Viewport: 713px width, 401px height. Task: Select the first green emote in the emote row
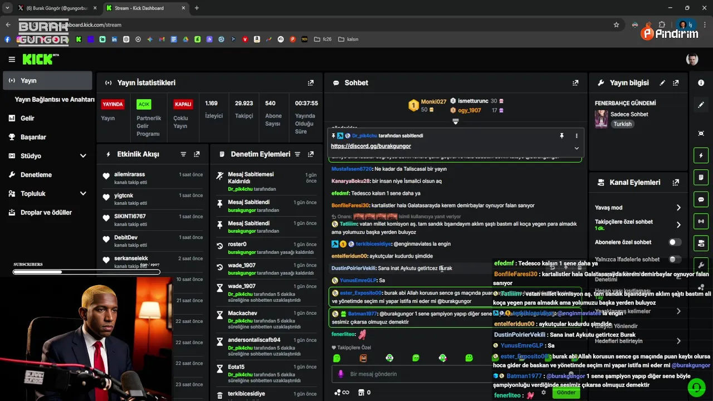pyautogui.click(x=336, y=358)
